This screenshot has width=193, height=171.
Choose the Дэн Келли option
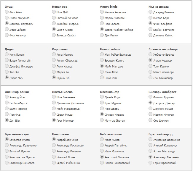(x=102, y=35)
